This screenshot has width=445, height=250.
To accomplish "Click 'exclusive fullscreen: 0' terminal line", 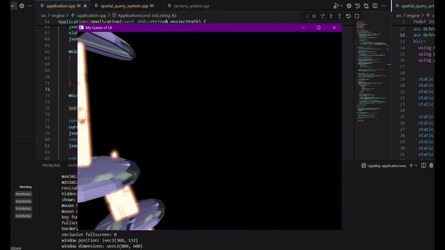I will (89, 234).
